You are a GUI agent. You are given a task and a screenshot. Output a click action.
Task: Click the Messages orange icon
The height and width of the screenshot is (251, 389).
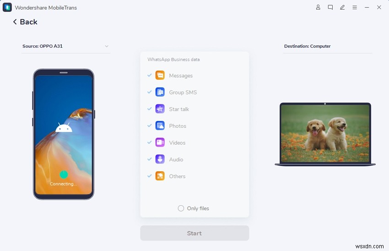(160, 75)
